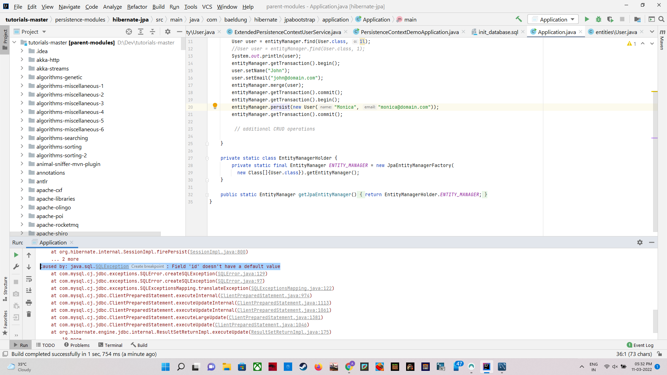Rerun the Application from the Run panel
The height and width of the screenshot is (375, 667).
[16, 255]
